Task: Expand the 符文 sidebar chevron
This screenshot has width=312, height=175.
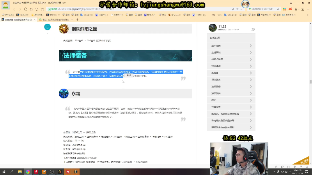Action: 251,100
